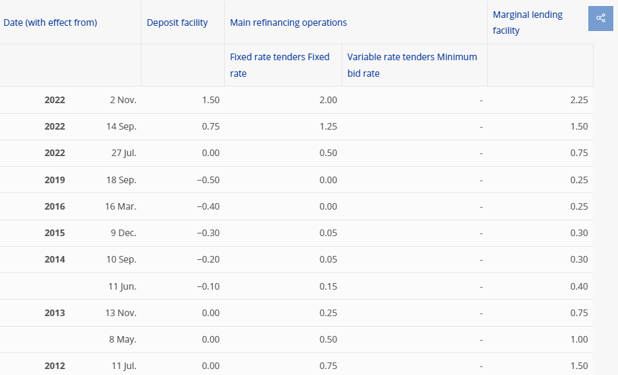Screen dimensions: 618x375
Task: Click the 9 Dec. date cell
Action: 124,233
